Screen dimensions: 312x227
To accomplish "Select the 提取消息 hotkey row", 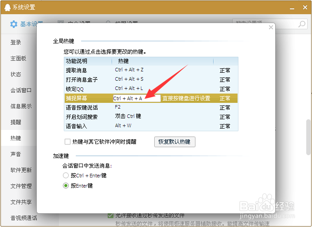I will pyautogui.click(x=151, y=70).
